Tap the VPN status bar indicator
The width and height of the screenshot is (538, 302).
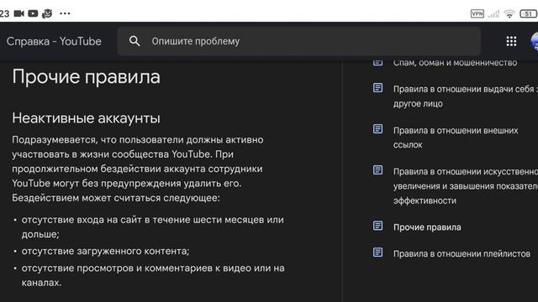pos(477,13)
